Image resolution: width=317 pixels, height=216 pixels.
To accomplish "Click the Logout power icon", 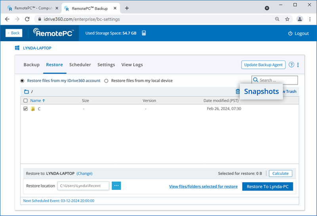I will point(290,34).
